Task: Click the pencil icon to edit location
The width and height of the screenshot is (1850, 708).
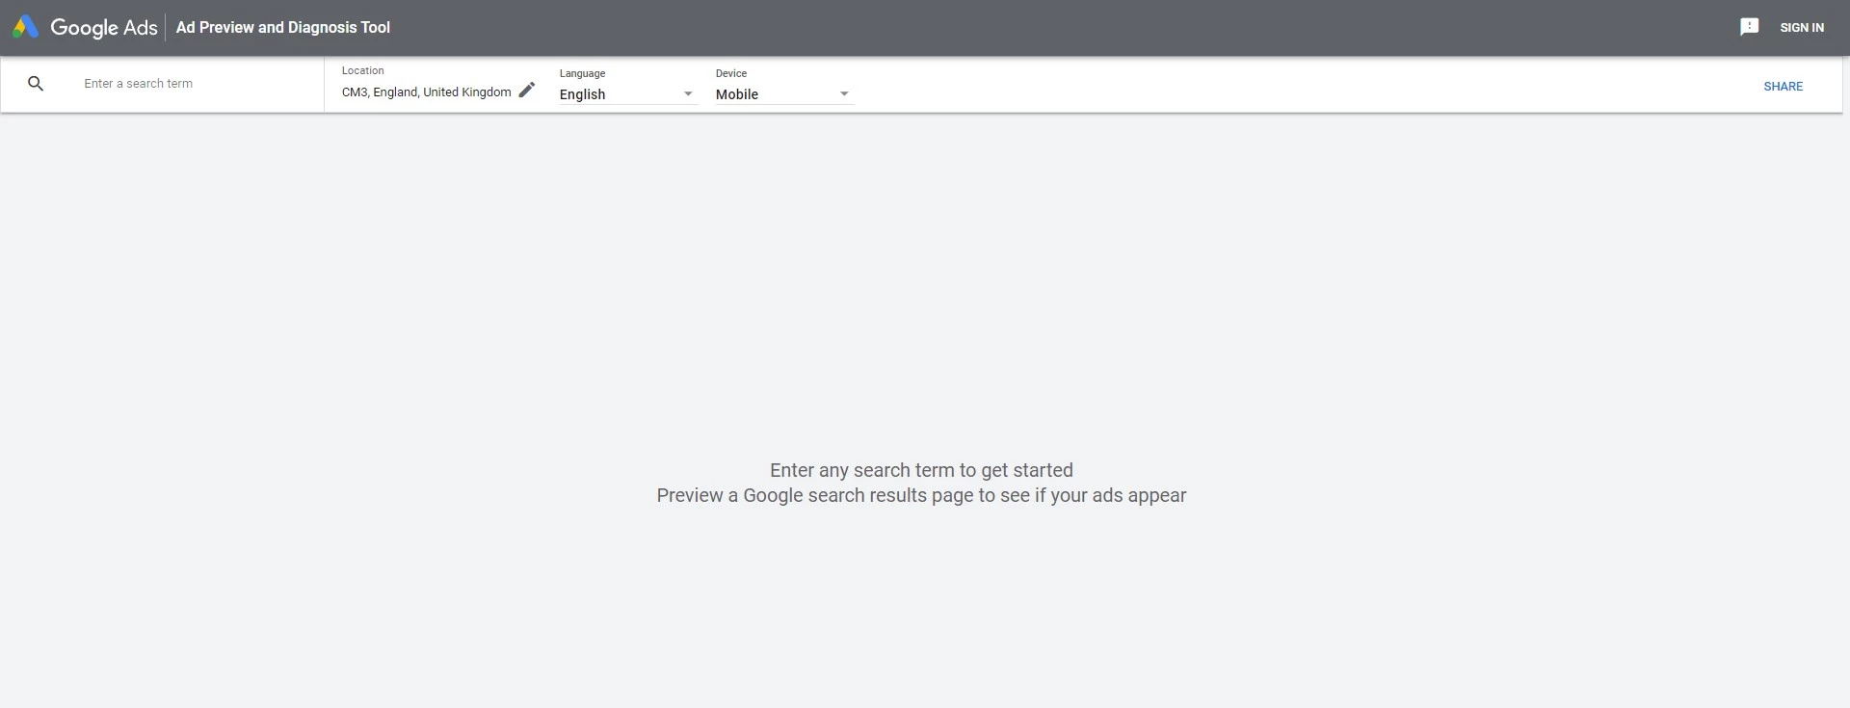Action: [527, 91]
